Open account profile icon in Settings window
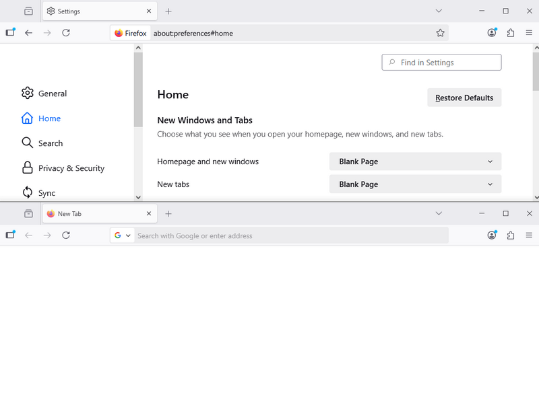Viewport: 539px width, 401px height. click(x=492, y=33)
